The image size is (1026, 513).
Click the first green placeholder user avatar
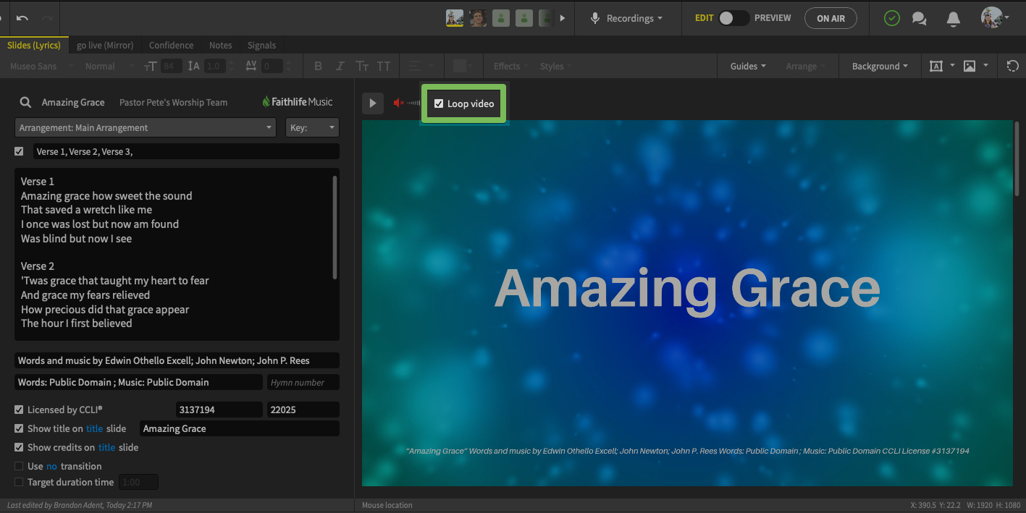coord(501,18)
